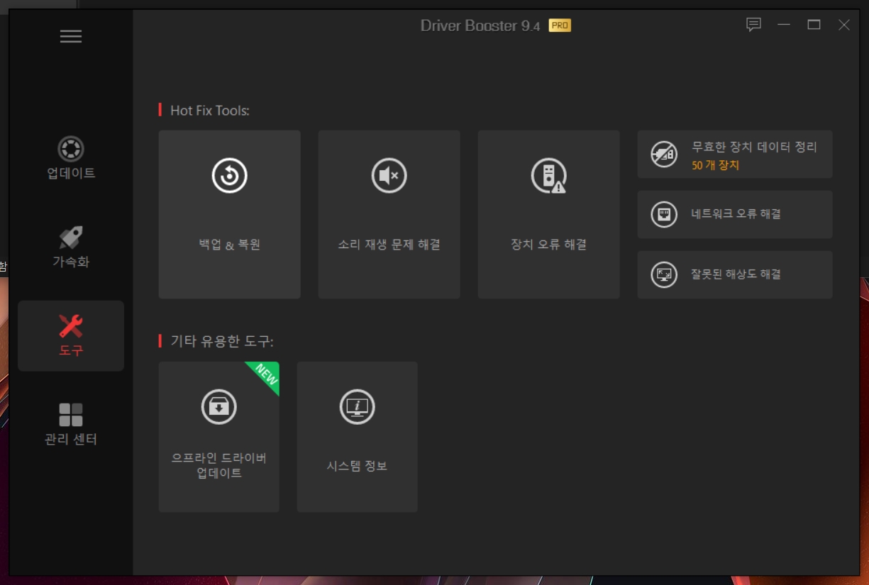This screenshot has width=869, height=585.
Task: Choose 잘못된 해상도 해결 label
Action: tap(736, 274)
